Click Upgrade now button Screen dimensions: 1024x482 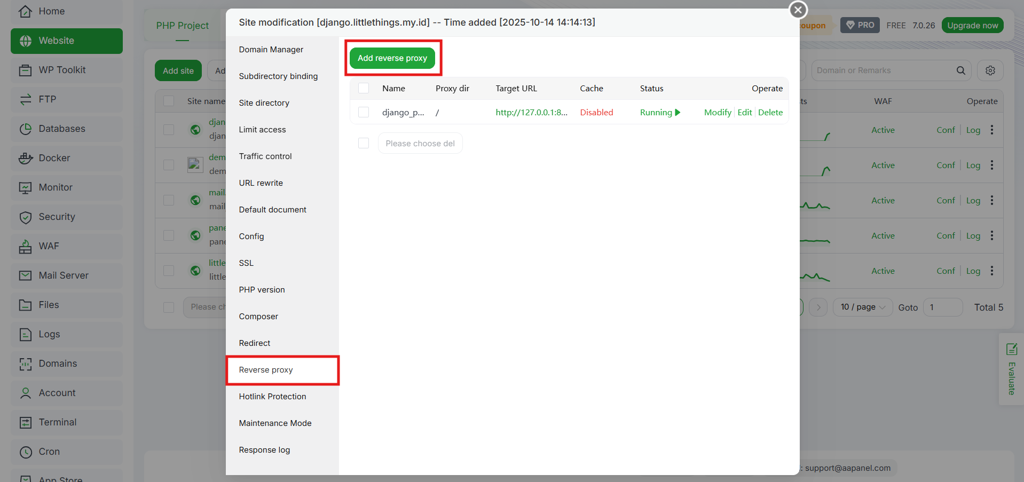click(973, 25)
